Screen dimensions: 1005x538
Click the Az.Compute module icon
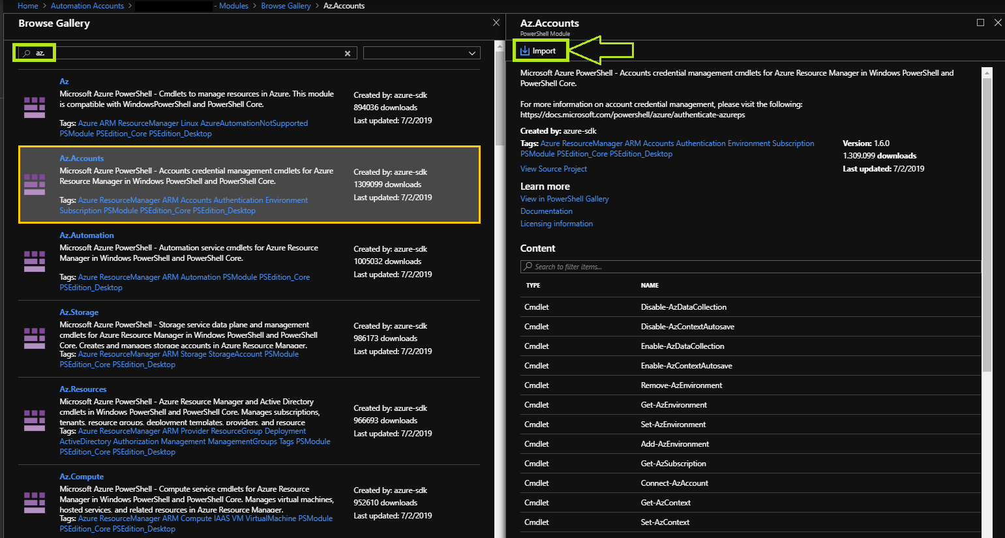pyautogui.click(x=35, y=503)
